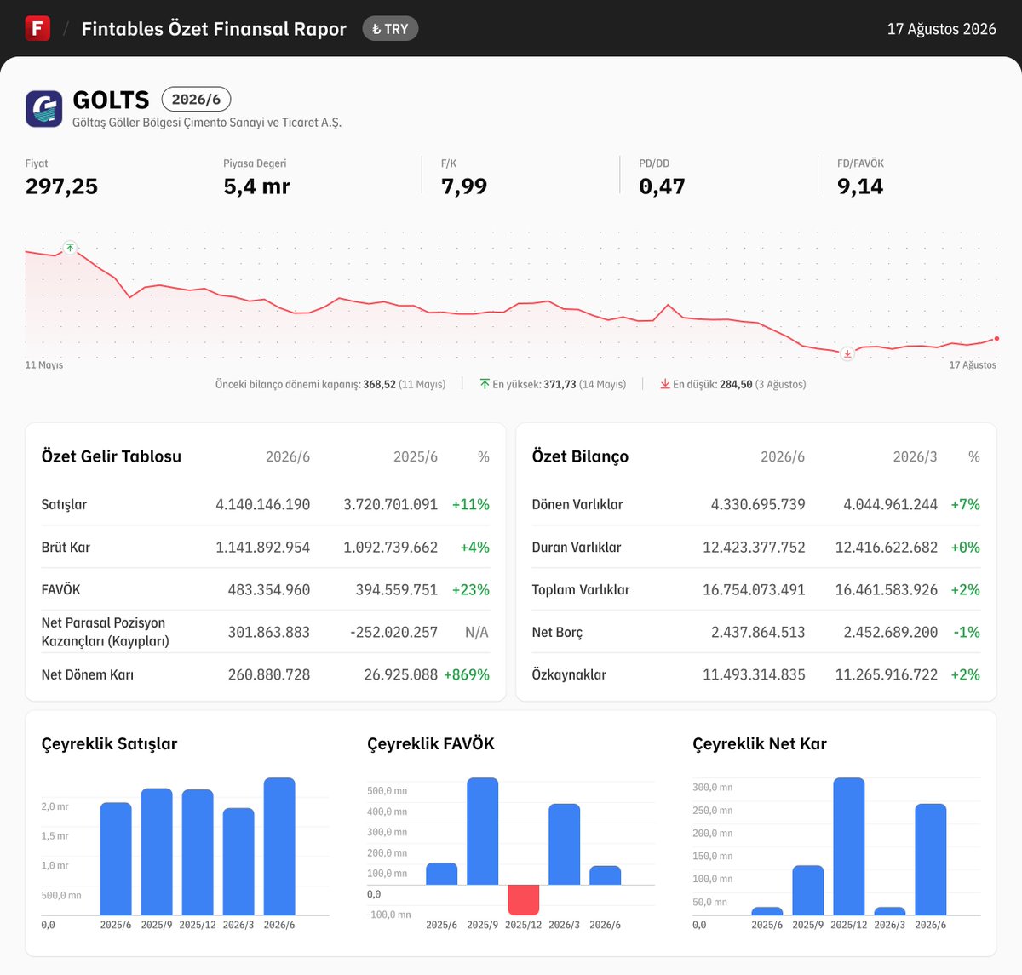Viewport: 1022px width, 975px height.
Task: Click the GOLTS ticker title
Action: click(x=111, y=100)
